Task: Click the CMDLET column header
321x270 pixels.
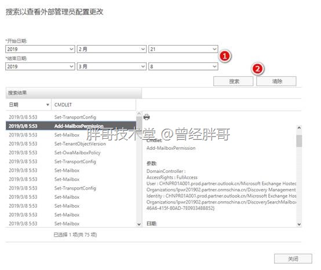Action: tap(93, 105)
